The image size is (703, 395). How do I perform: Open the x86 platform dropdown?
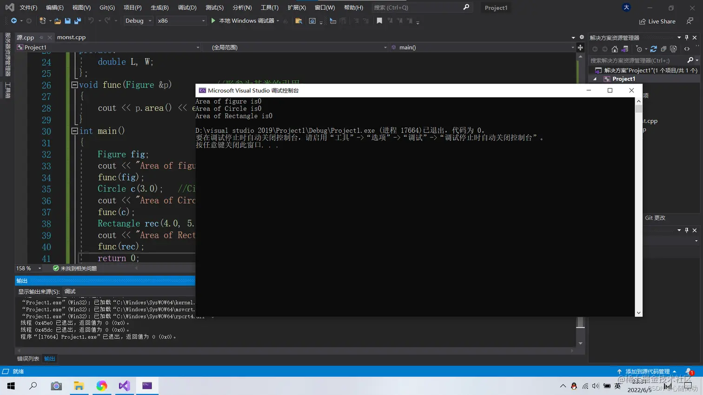[181, 21]
